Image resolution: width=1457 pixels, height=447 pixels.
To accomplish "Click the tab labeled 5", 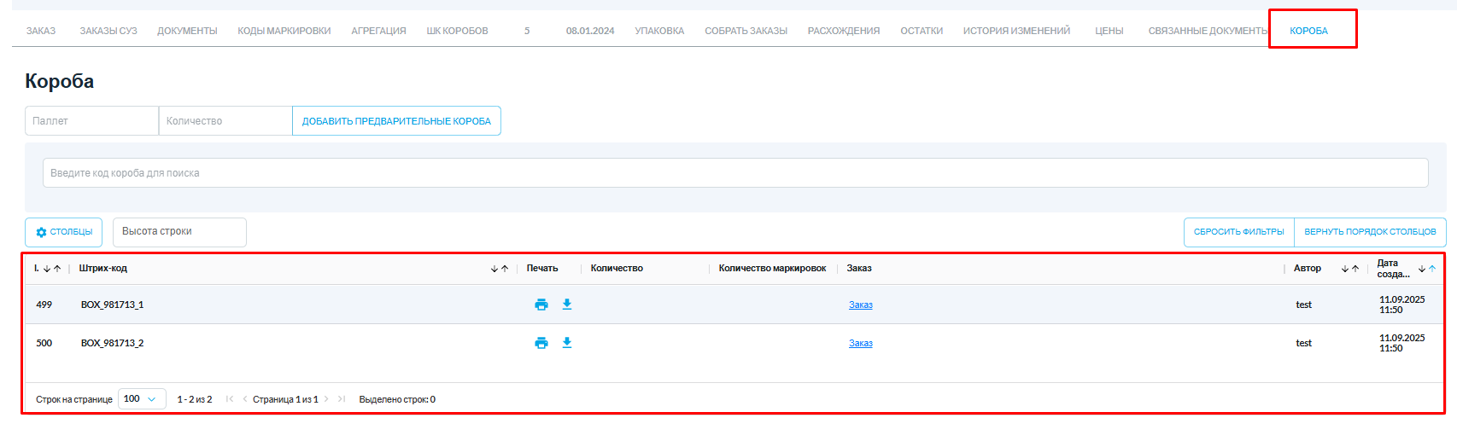I will click(x=527, y=31).
